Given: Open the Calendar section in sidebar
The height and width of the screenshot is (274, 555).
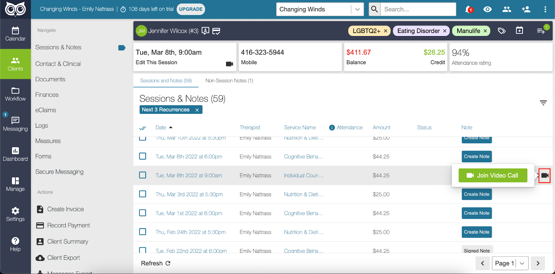Looking at the screenshot, I should (x=15, y=34).
